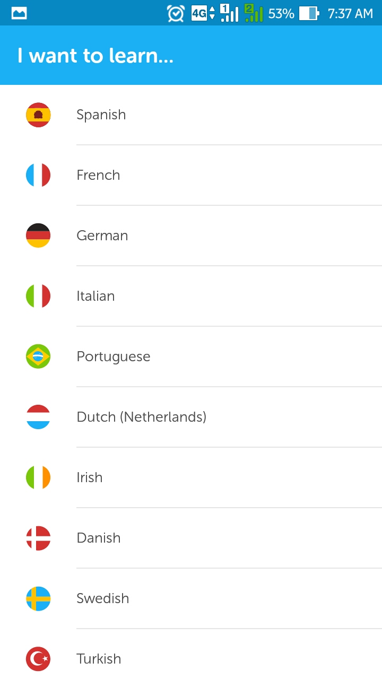Select Dutch (Netherlands) option
Viewport: 382px width, 679px height.
tap(142, 417)
